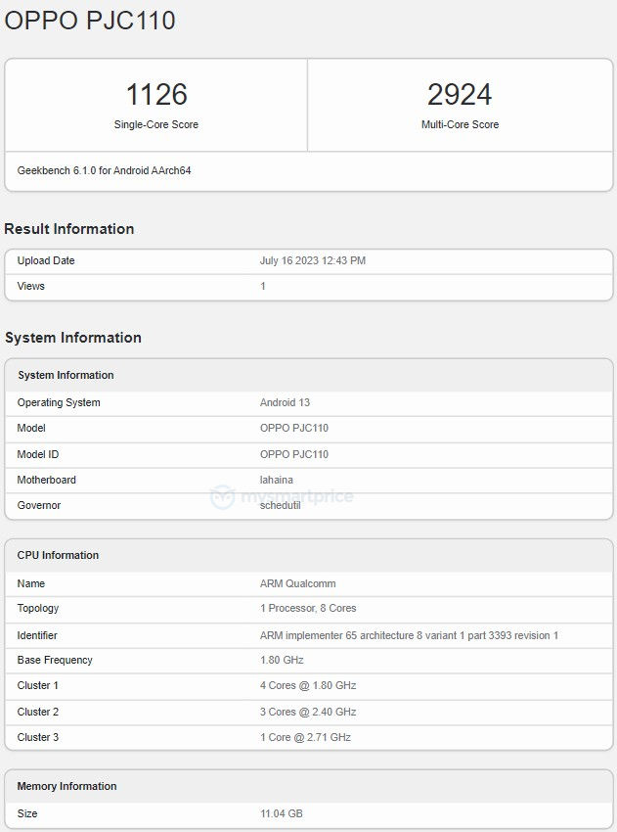Click the Multi-Core Score label
617x832 pixels.
[461, 124]
